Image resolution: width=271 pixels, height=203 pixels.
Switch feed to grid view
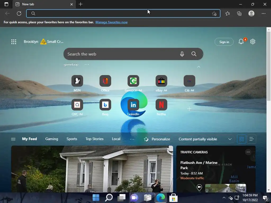241,139
